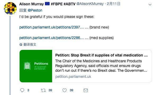This screenshot has width=155, height=95.
Task: Click the globe icon beside the translate label
Action: point(21,45)
